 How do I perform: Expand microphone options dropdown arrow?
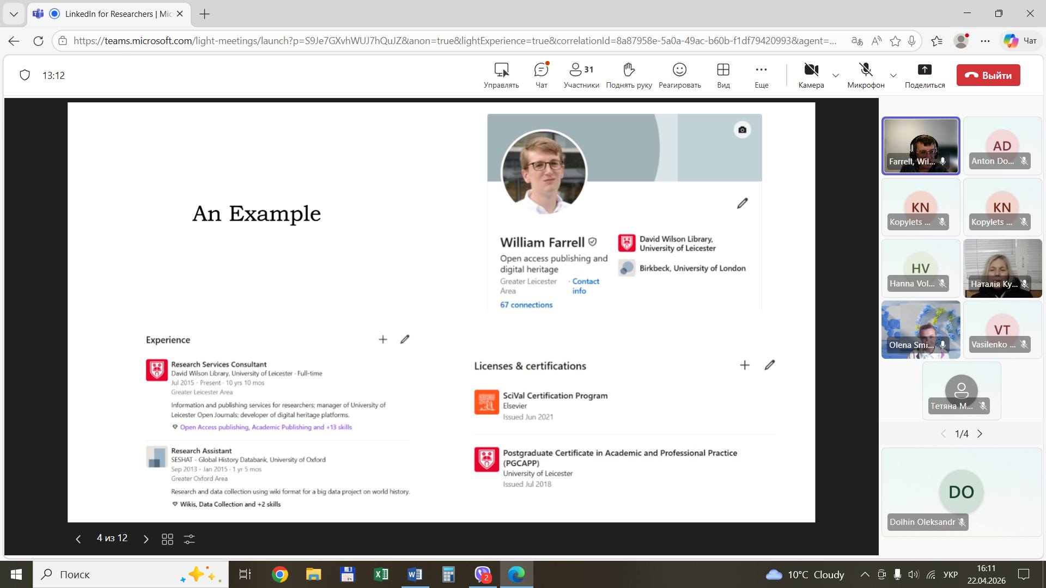tap(893, 75)
